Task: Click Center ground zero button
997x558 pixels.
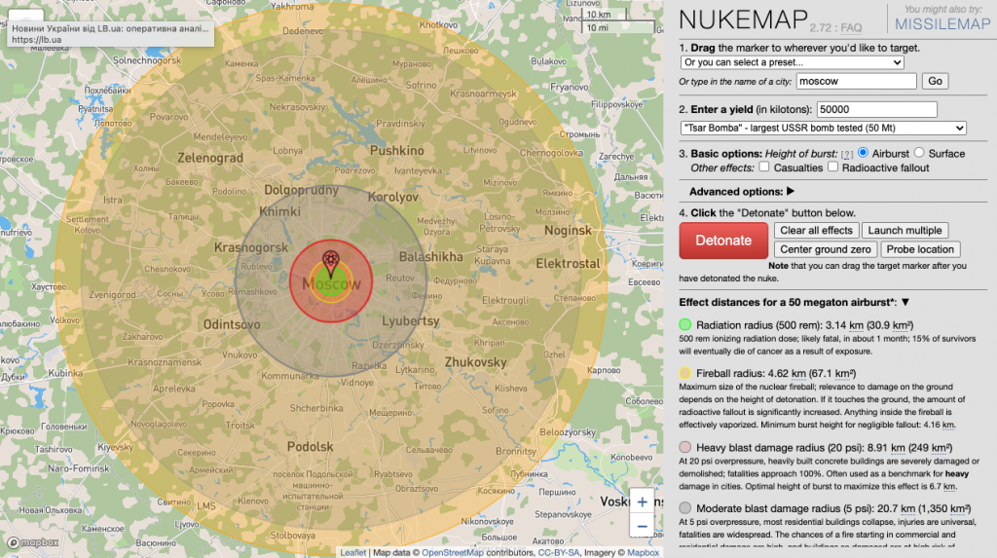Action: pyautogui.click(x=826, y=249)
